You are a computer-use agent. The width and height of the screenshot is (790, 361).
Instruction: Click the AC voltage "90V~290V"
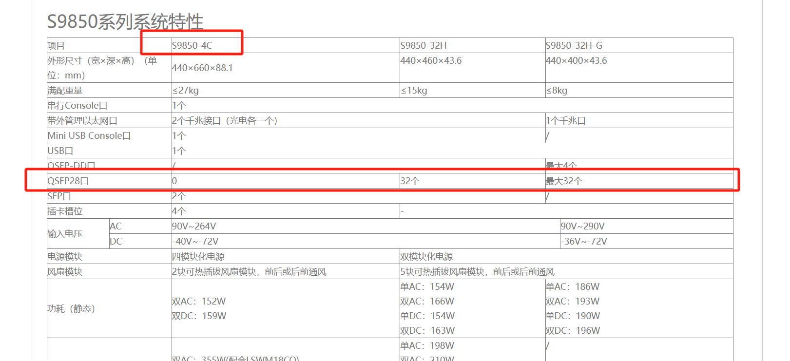[582, 227]
